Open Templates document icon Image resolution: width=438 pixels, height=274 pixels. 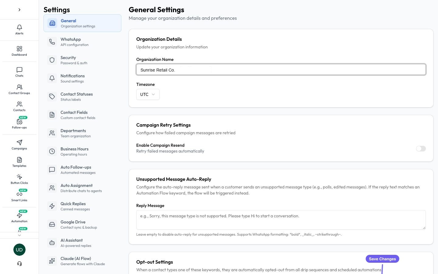[x=19, y=160]
